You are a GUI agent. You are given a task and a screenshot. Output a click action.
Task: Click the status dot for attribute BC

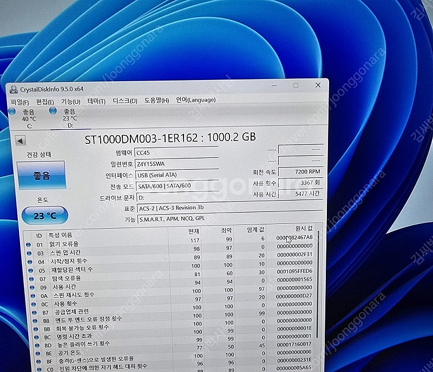[36, 337]
